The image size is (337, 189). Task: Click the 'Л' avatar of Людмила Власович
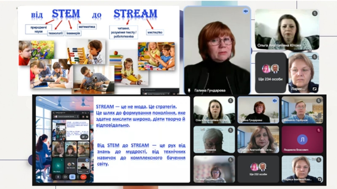pyautogui.click(x=302, y=139)
